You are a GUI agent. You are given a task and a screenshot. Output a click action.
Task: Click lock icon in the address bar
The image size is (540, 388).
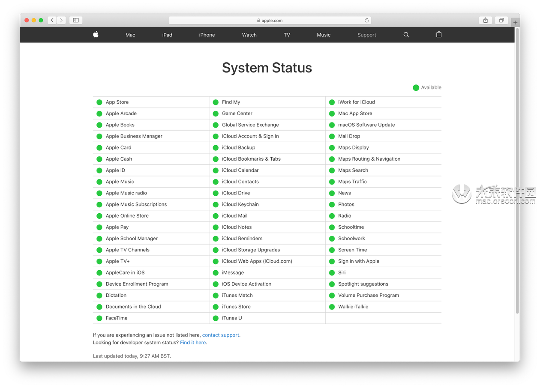[x=258, y=21]
